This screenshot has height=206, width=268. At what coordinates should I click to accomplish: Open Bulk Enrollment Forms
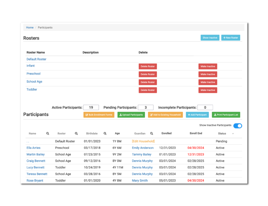(x=99, y=115)
